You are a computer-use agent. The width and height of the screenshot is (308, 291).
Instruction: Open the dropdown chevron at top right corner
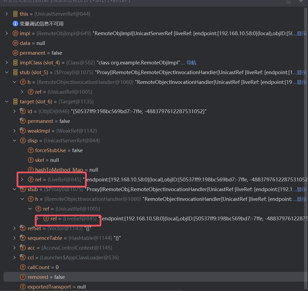point(301,1)
